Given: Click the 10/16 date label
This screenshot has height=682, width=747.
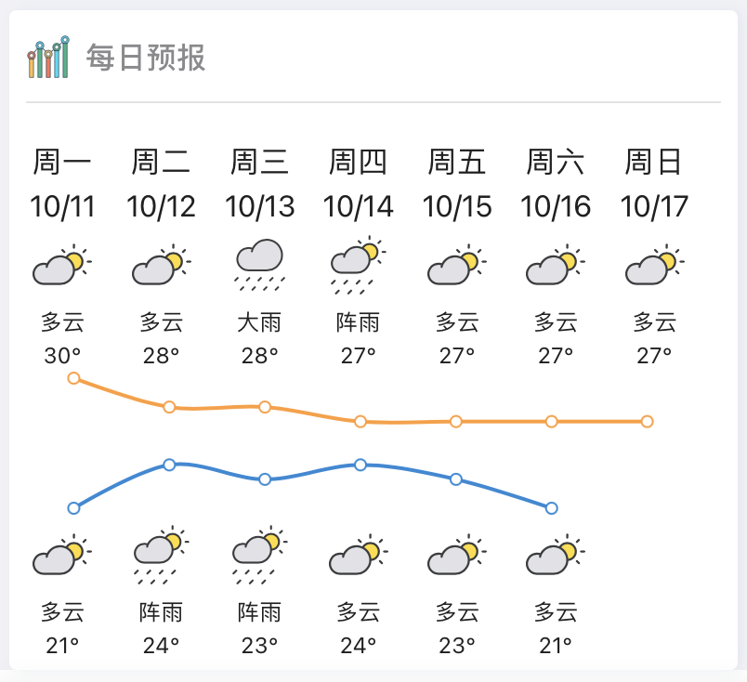Looking at the screenshot, I should click(556, 206).
